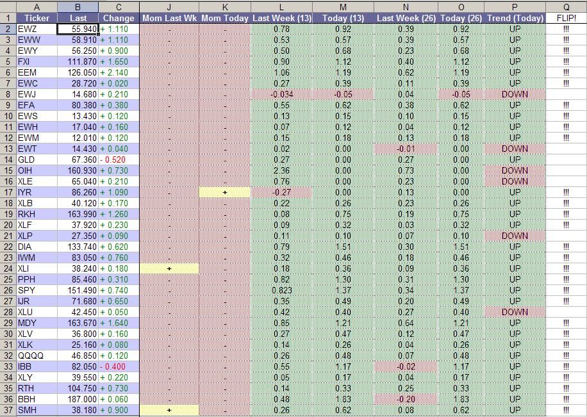This screenshot has width=587, height=417.
Task: Select column C header
Action: click(x=119, y=7)
